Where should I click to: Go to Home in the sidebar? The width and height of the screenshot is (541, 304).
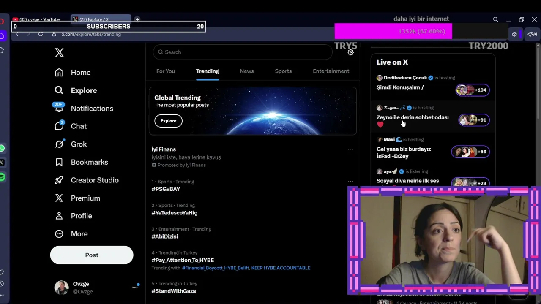(73, 73)
